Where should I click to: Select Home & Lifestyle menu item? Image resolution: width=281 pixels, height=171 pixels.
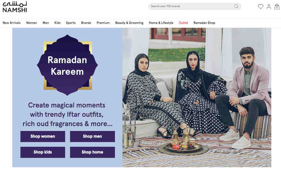[x=161, y=23]
